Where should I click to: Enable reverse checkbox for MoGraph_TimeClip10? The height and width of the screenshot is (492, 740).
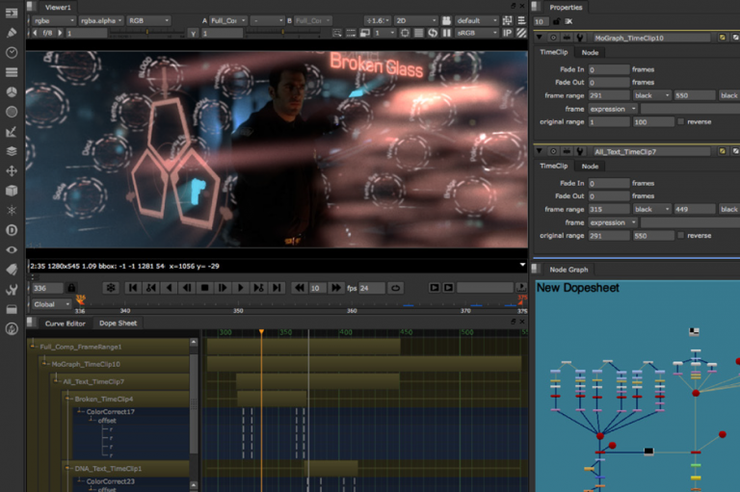tap(681, 122)
